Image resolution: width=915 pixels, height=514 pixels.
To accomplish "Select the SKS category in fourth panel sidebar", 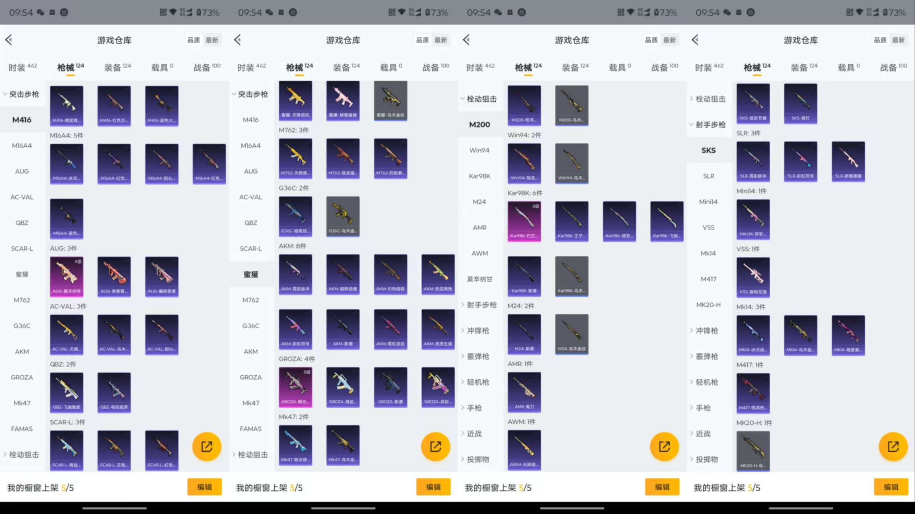I will (x=709, y=150).
